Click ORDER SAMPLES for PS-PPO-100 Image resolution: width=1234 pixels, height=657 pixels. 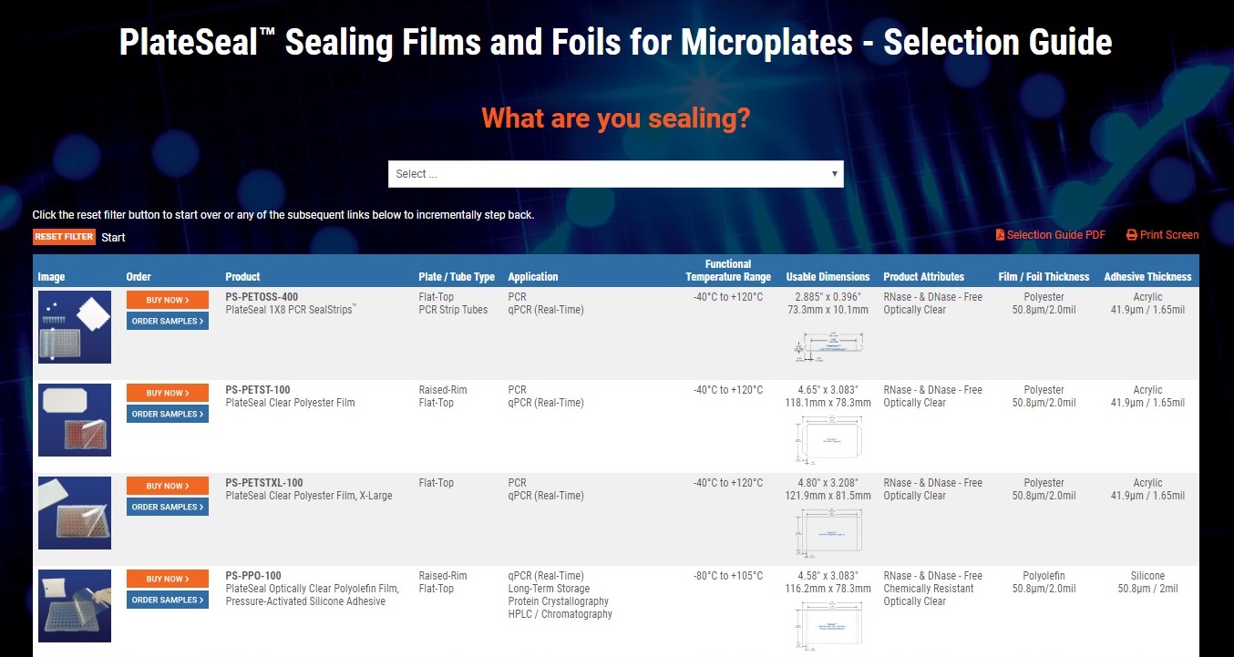pyautogui.click(x=168, y=600)
